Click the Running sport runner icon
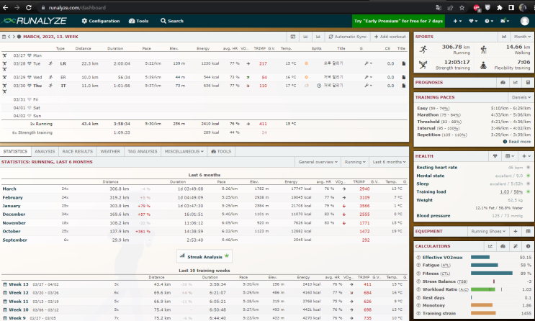535x321 pixels. [x=423, y=50]
